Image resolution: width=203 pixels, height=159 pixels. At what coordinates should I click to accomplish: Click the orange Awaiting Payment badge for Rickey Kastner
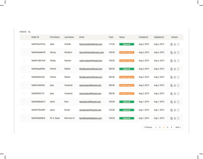pyautogui.click(x=126, y=61)
